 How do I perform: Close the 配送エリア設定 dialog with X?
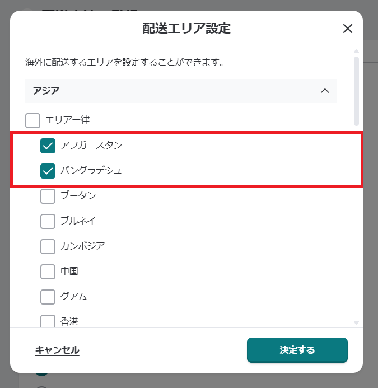[347, 29]
